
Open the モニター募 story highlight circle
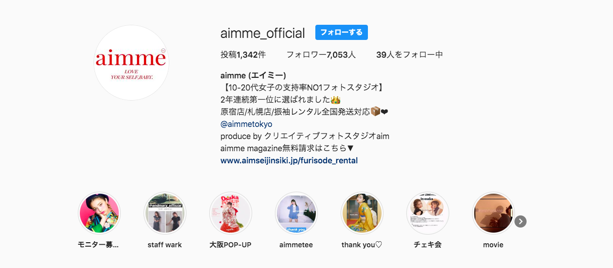pyautogui.click(x=99, y=213)
